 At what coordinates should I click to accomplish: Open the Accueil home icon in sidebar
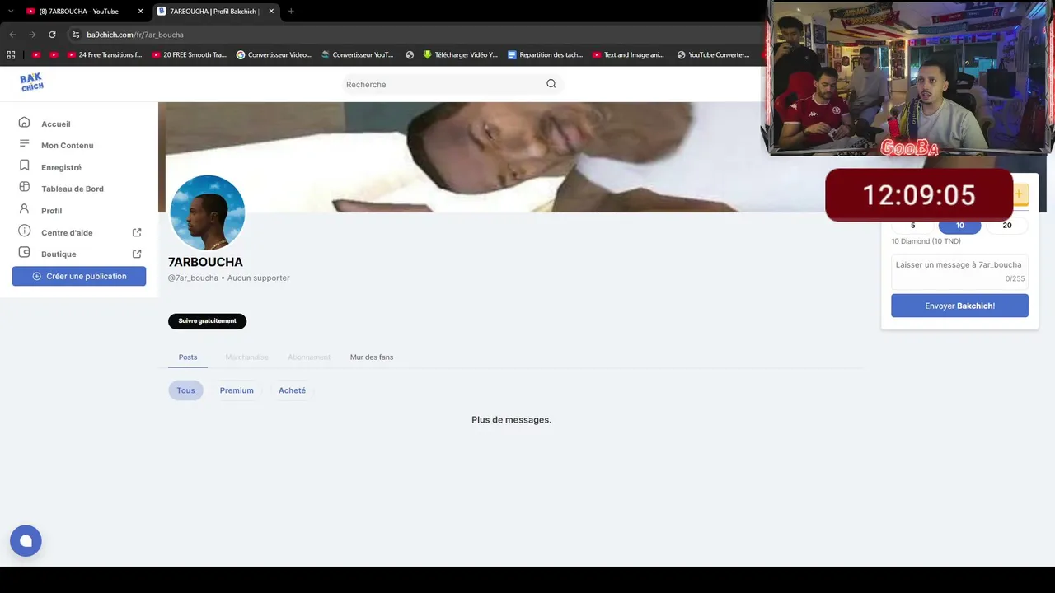point(25,123)
